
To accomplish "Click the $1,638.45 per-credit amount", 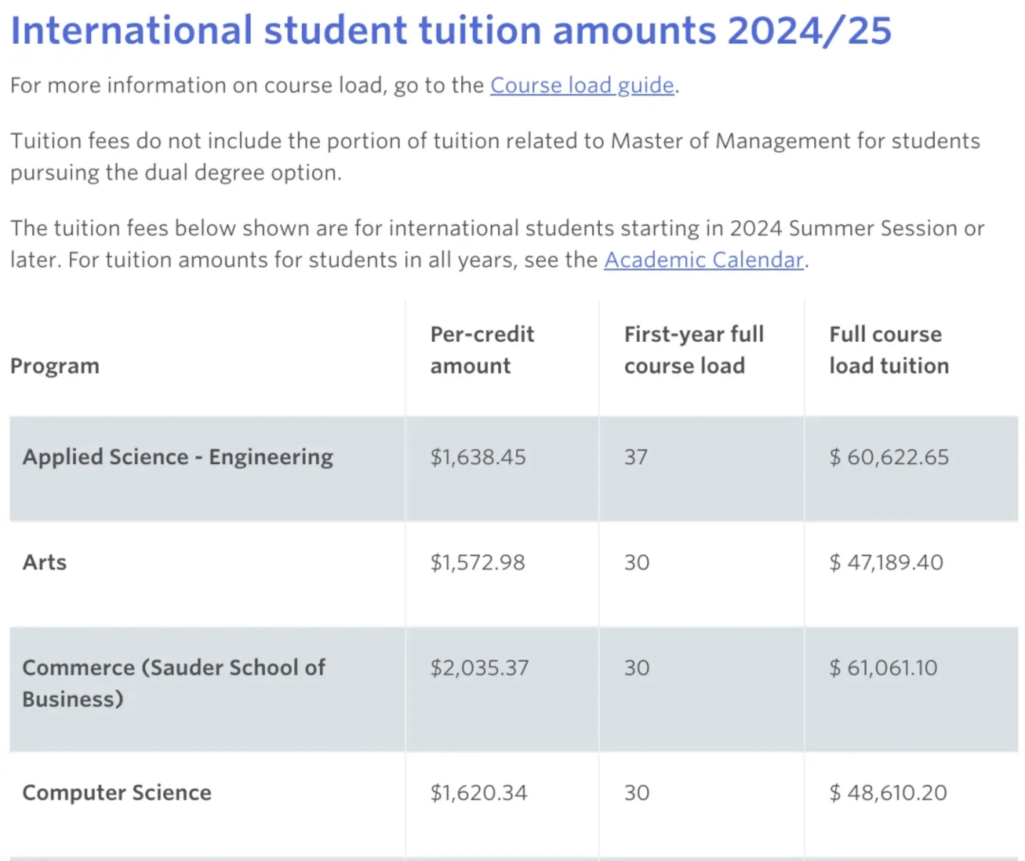I will (x=478, y=458).
